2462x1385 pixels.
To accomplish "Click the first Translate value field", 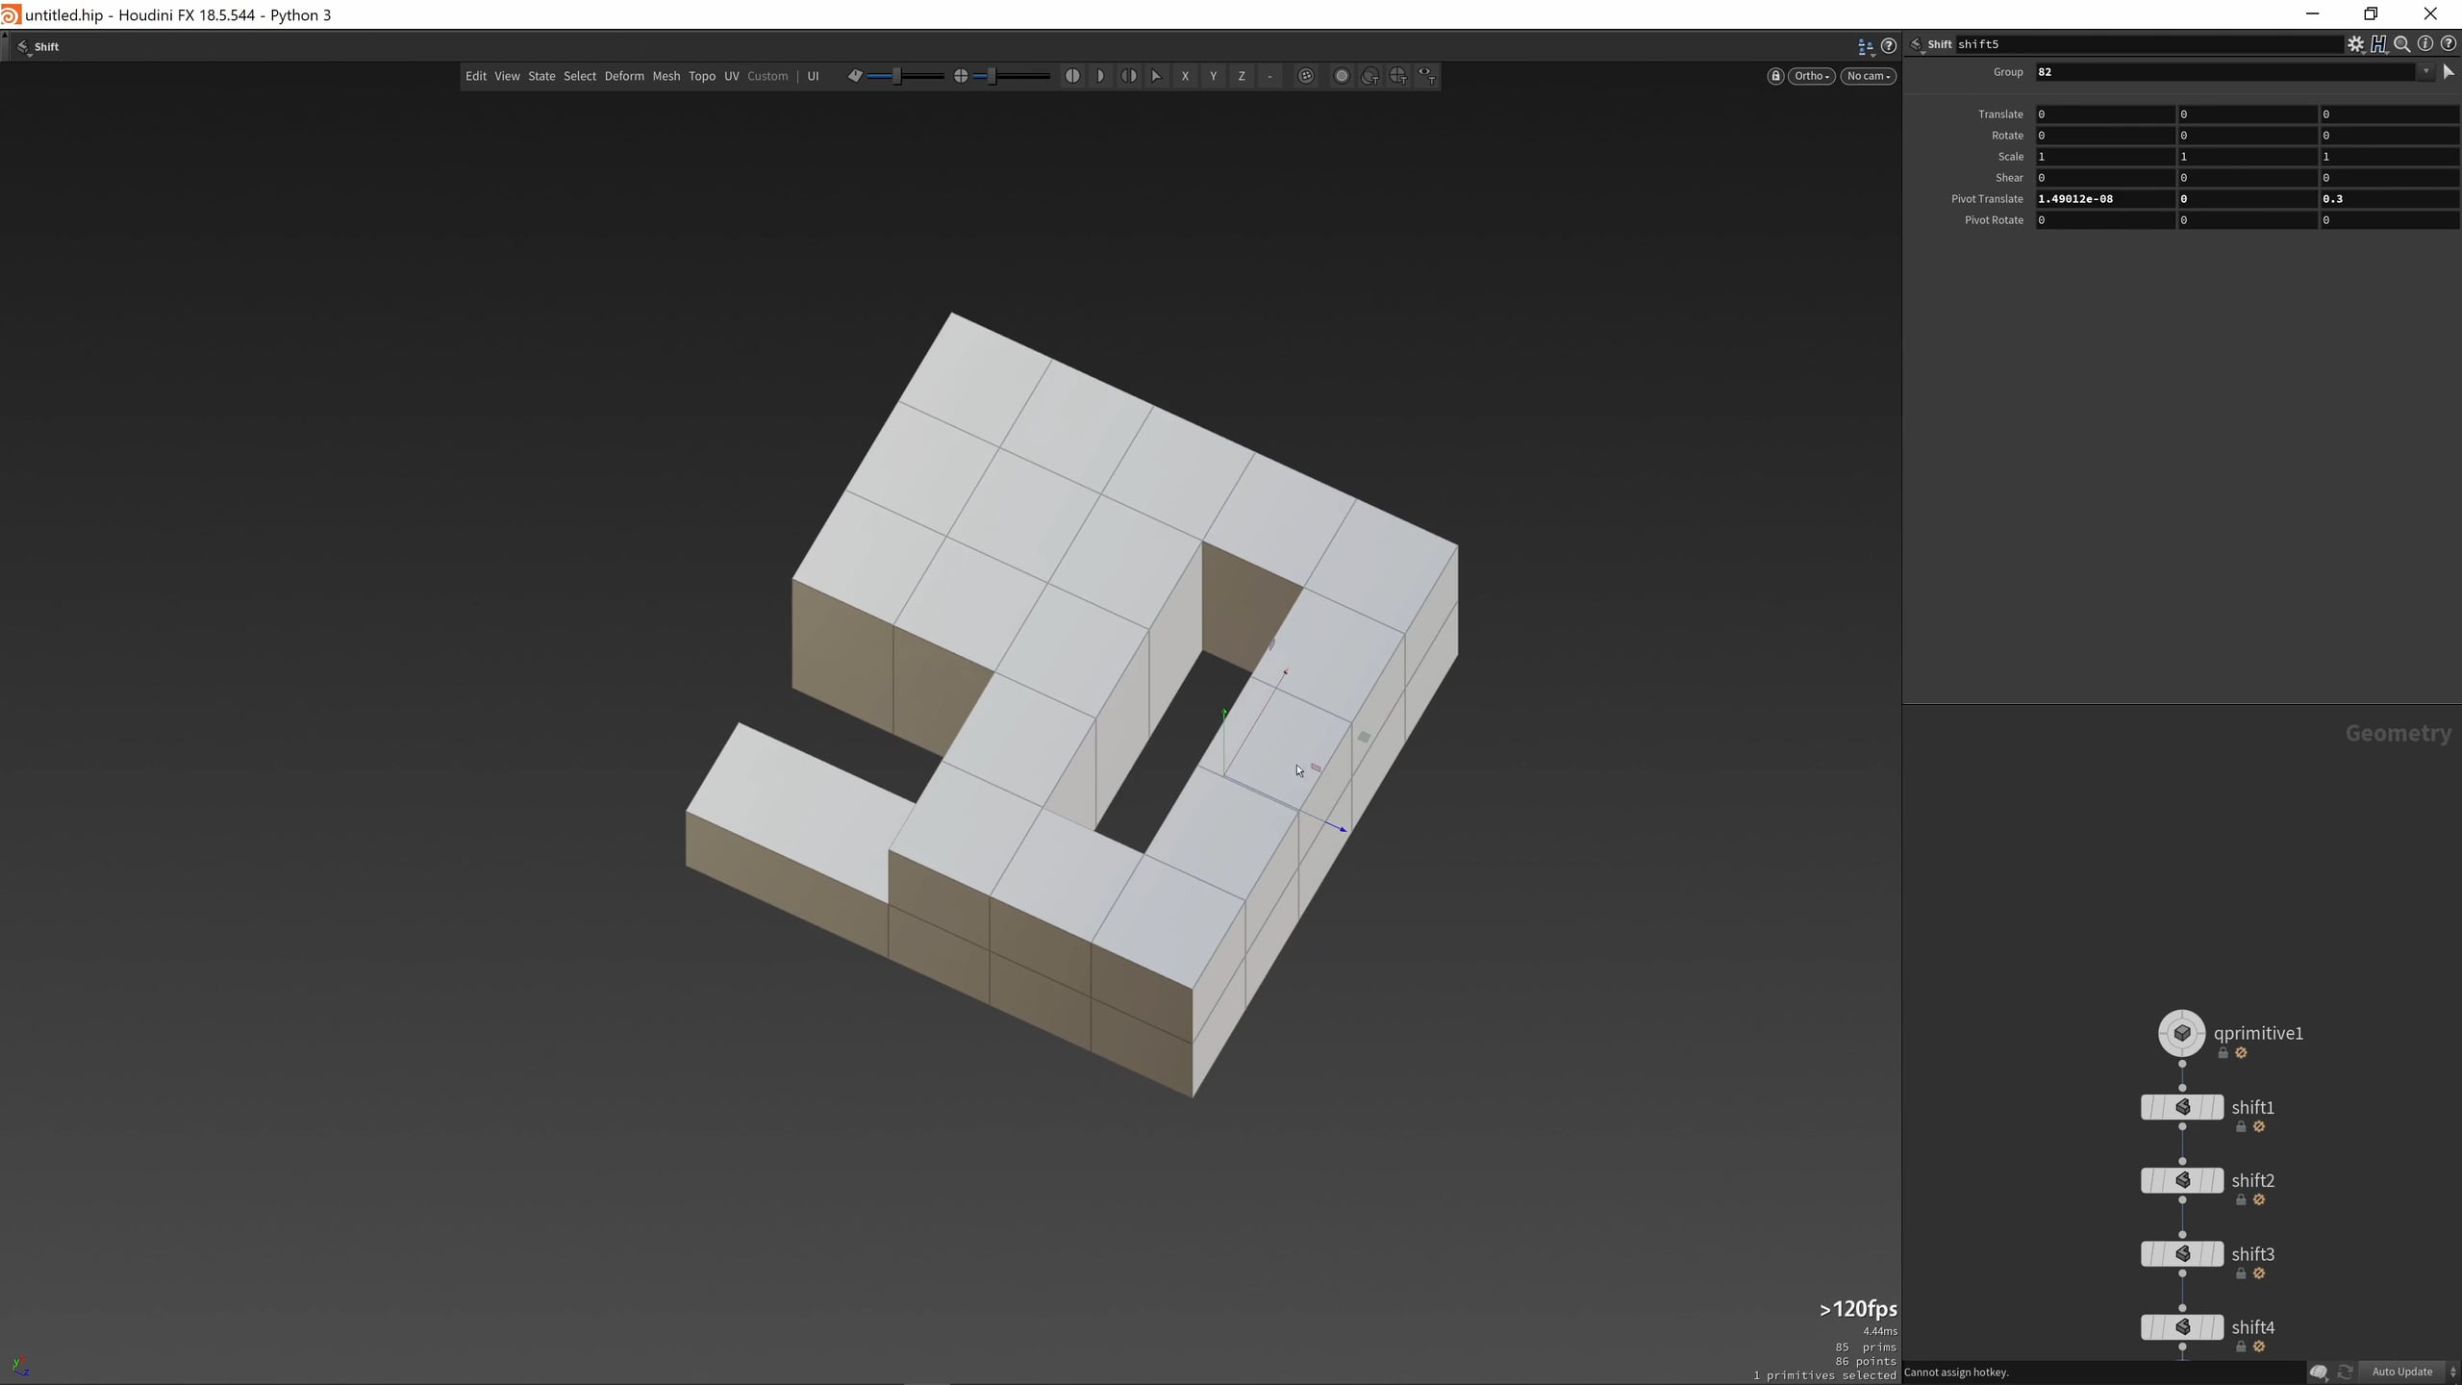I will [2104, 114].
